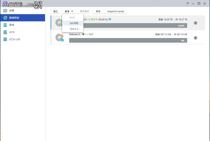Click the info icon next to 同步中
The width and height of the screenshot is (210, 141).
pos(110,19)
